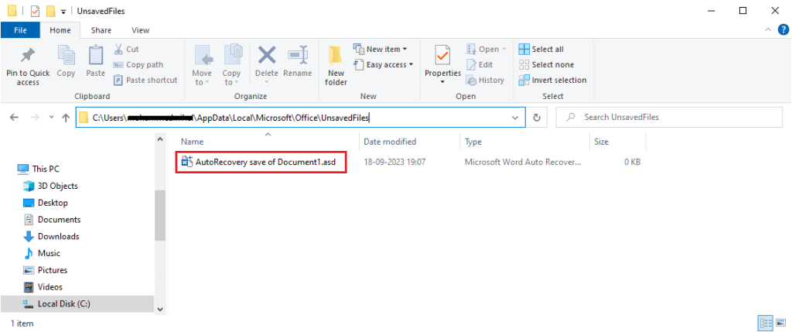The height and width of the screenshot is (332, 792).
Task: Click Edit in the Open group
Action: 480,65
